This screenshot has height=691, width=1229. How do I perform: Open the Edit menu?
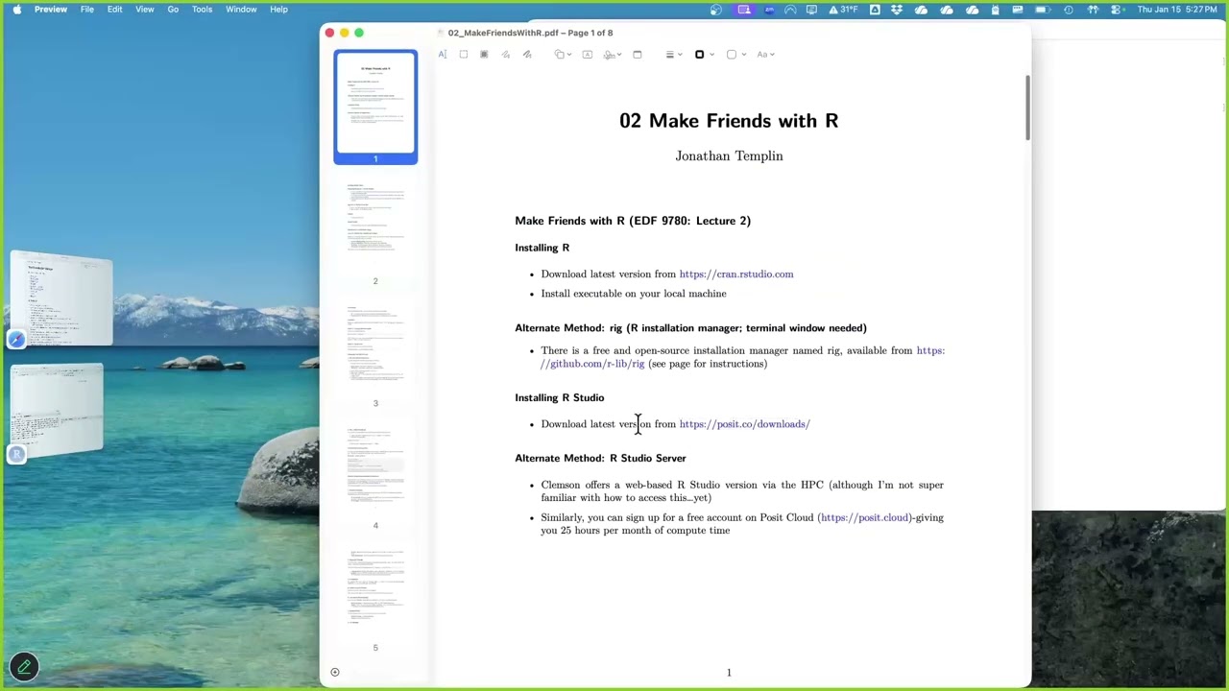tap(114, 10)
